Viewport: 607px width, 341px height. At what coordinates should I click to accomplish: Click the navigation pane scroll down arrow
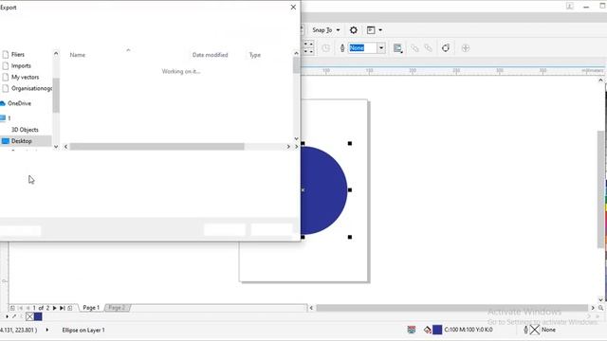(56, 147)
